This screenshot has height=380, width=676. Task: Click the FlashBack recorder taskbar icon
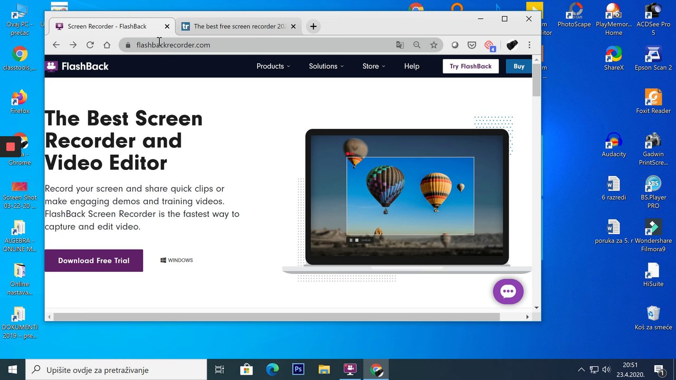350,369
